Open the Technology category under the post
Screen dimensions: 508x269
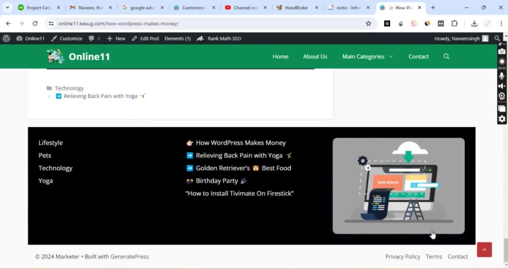[x=69, y=88]
